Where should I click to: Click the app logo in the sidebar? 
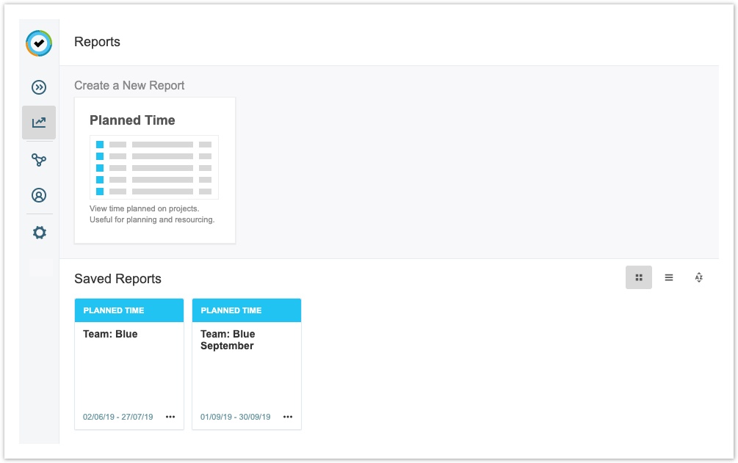coord(39,43)
